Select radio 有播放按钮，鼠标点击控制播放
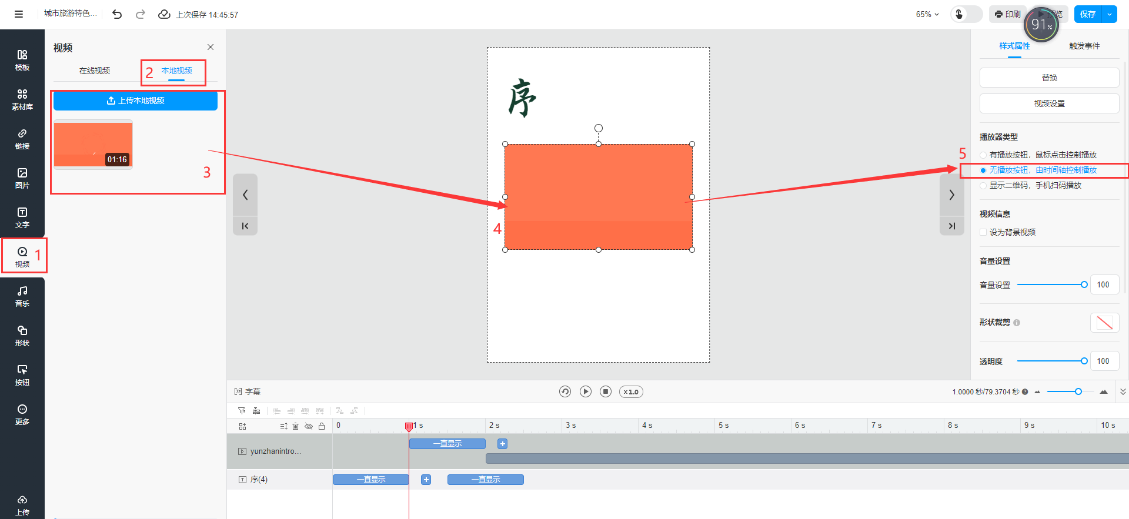This screenshot has width=1129, height=519. [983, 155]
